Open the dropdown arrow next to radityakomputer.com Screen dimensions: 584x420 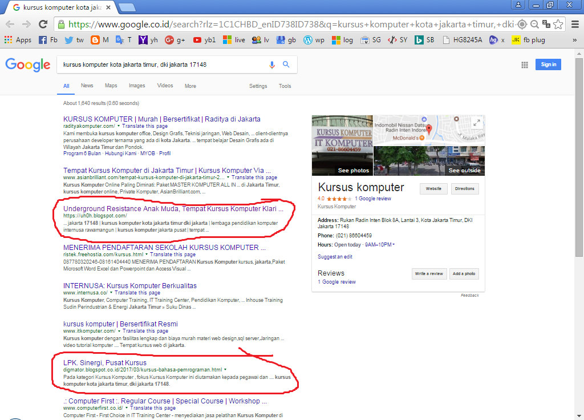pos(119,126)
